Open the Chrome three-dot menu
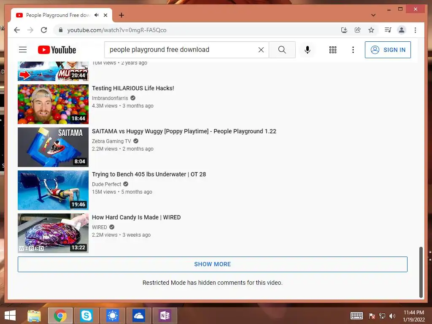432x324 pixels. [x=415, y=30]
